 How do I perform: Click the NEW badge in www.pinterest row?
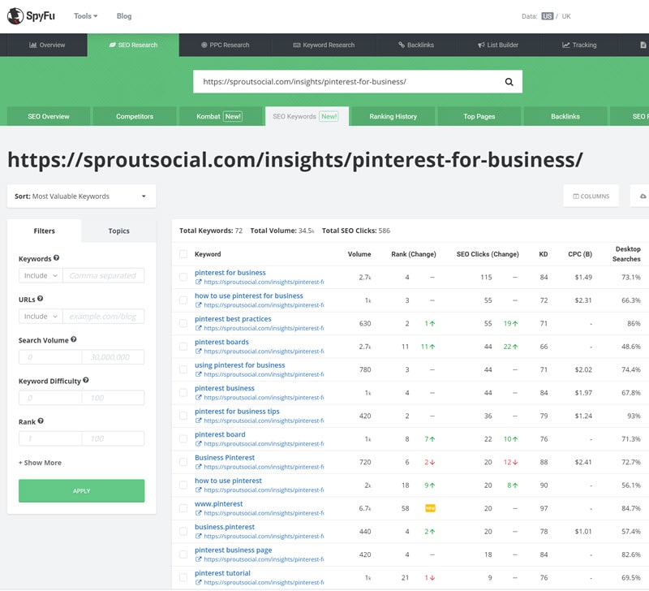pos(431,508)
